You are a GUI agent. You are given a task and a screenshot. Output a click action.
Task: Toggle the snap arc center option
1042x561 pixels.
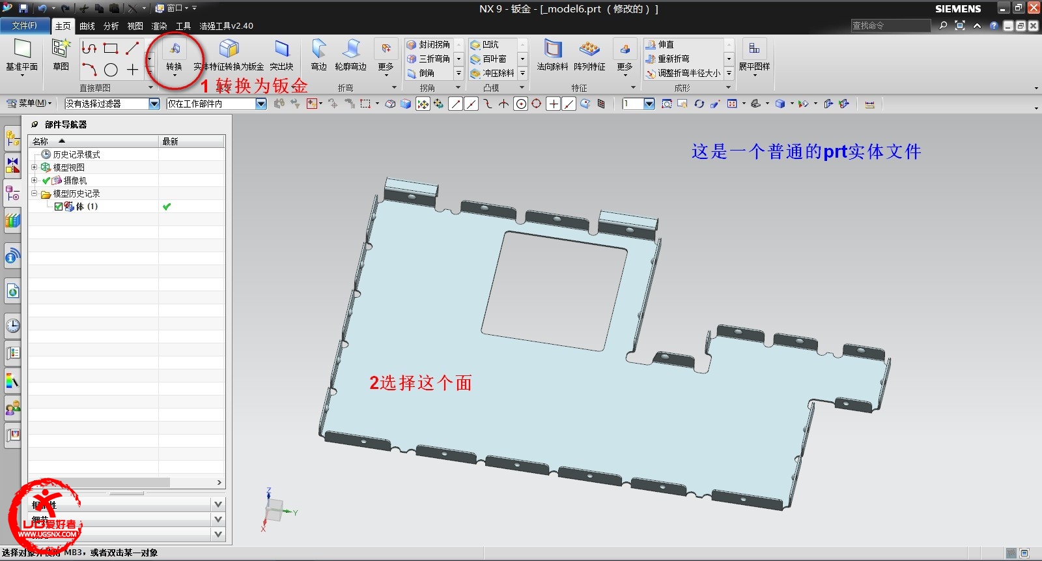(520, 104)
